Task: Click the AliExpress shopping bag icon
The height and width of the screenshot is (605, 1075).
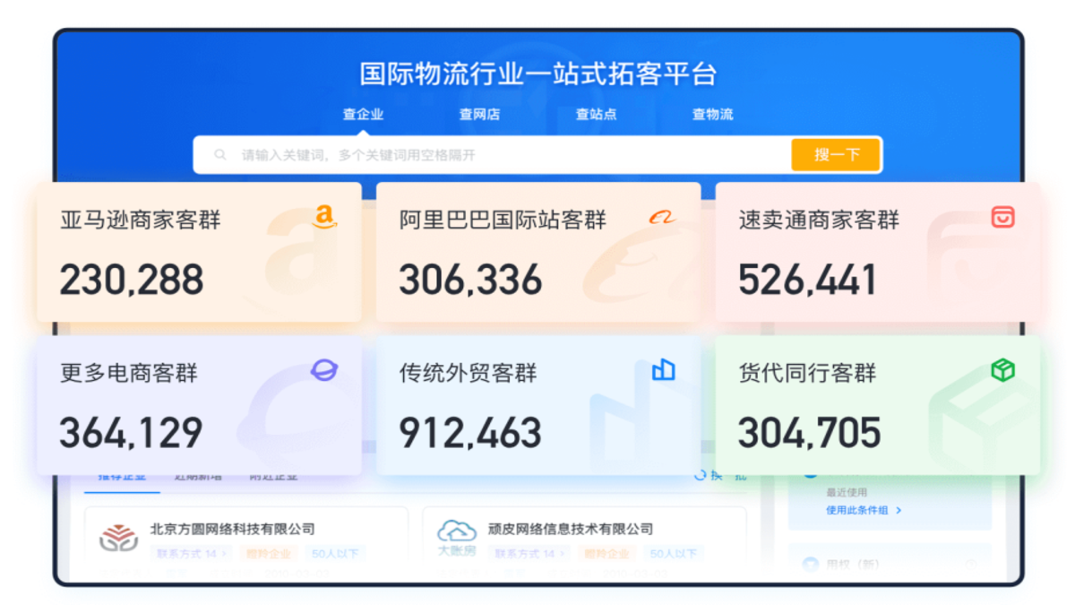Action: pos(1002,216)
